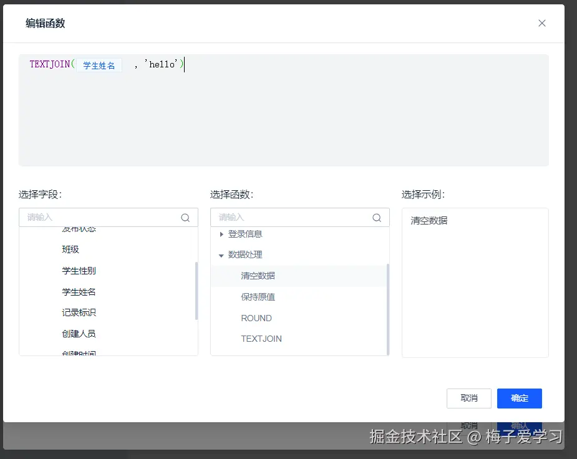
Task: Focus the 选择函数 search input
Action: tap(300, 218)
